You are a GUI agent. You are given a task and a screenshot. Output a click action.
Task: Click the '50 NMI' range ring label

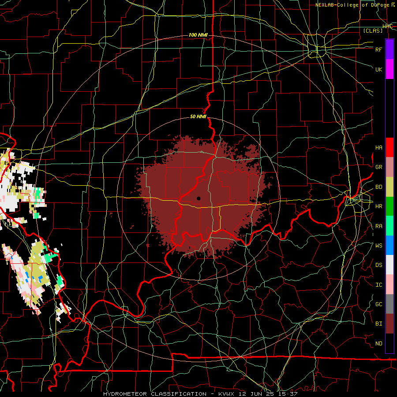tap(198, 116)
